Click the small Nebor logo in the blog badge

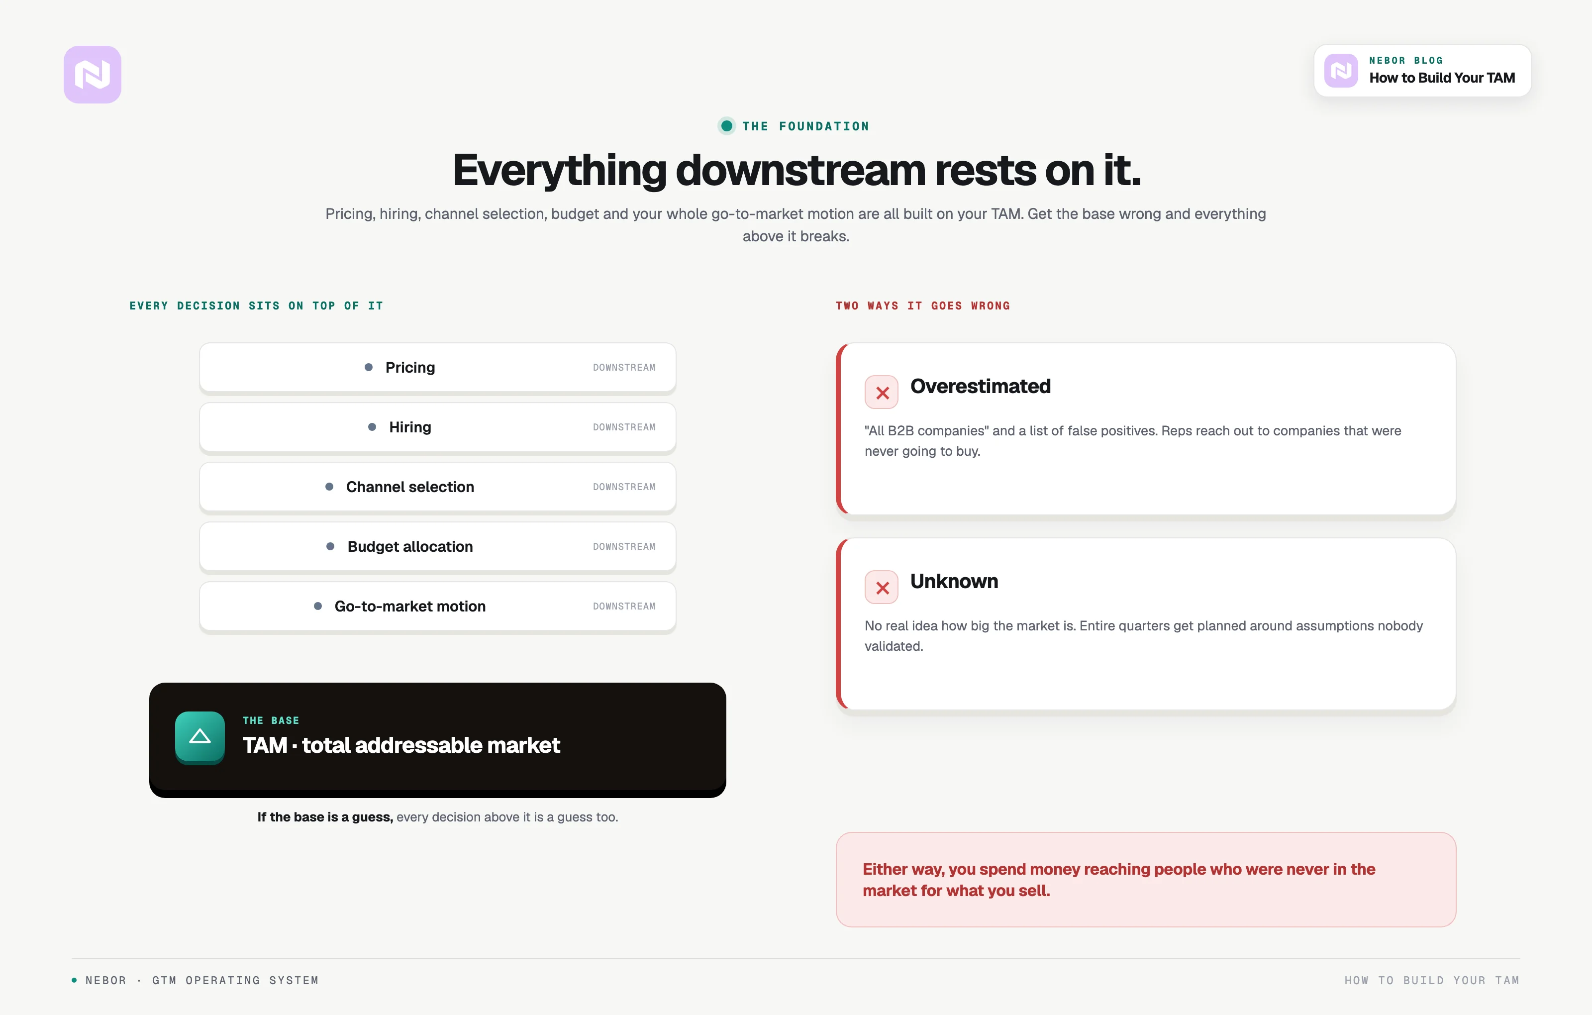click(x=1341, y=71)
